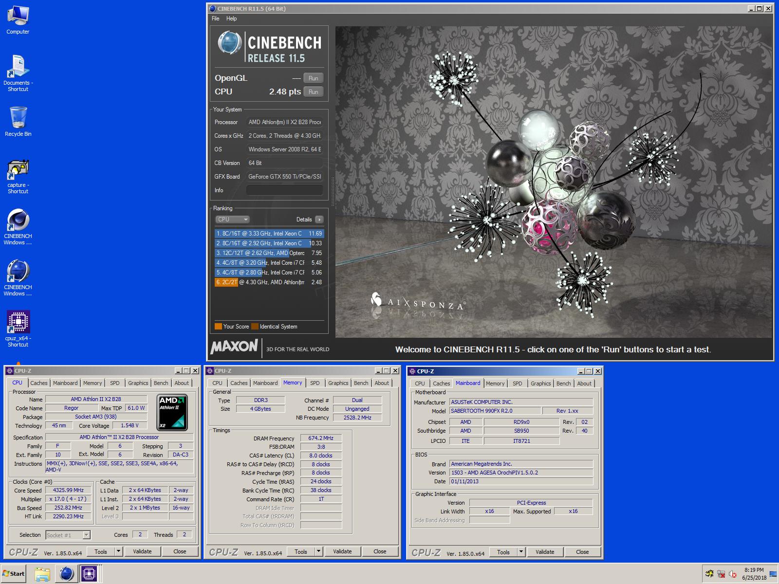This screenshot has height=584, width=779.
Task: Open Mainboard tab in left CPU-Z window
Action: coord(65,383)
